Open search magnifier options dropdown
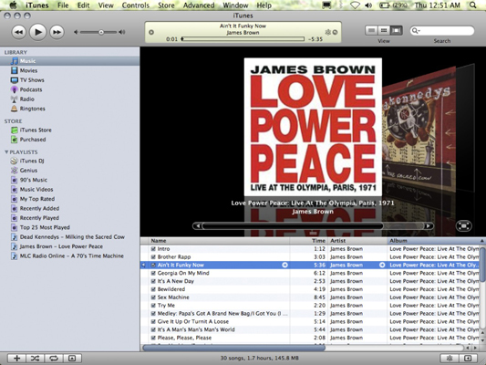Screen dimensions: 486x365 pyautogui.click(x=415, y=31)
